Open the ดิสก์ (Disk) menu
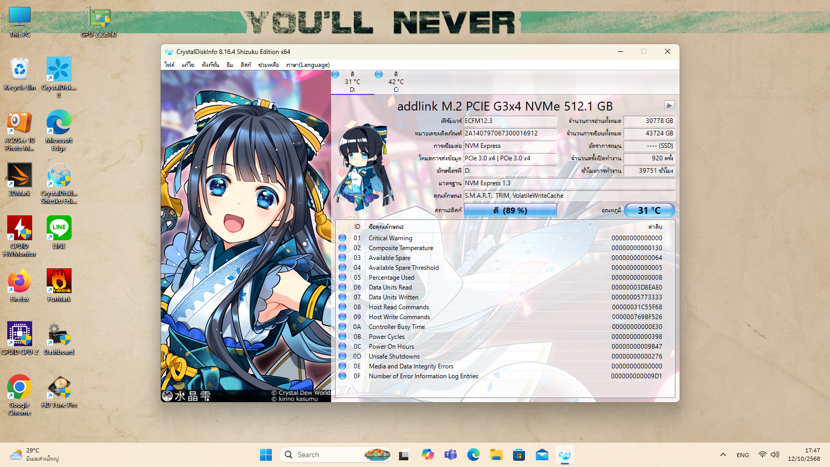830x467 pixels. pos(245,65)
